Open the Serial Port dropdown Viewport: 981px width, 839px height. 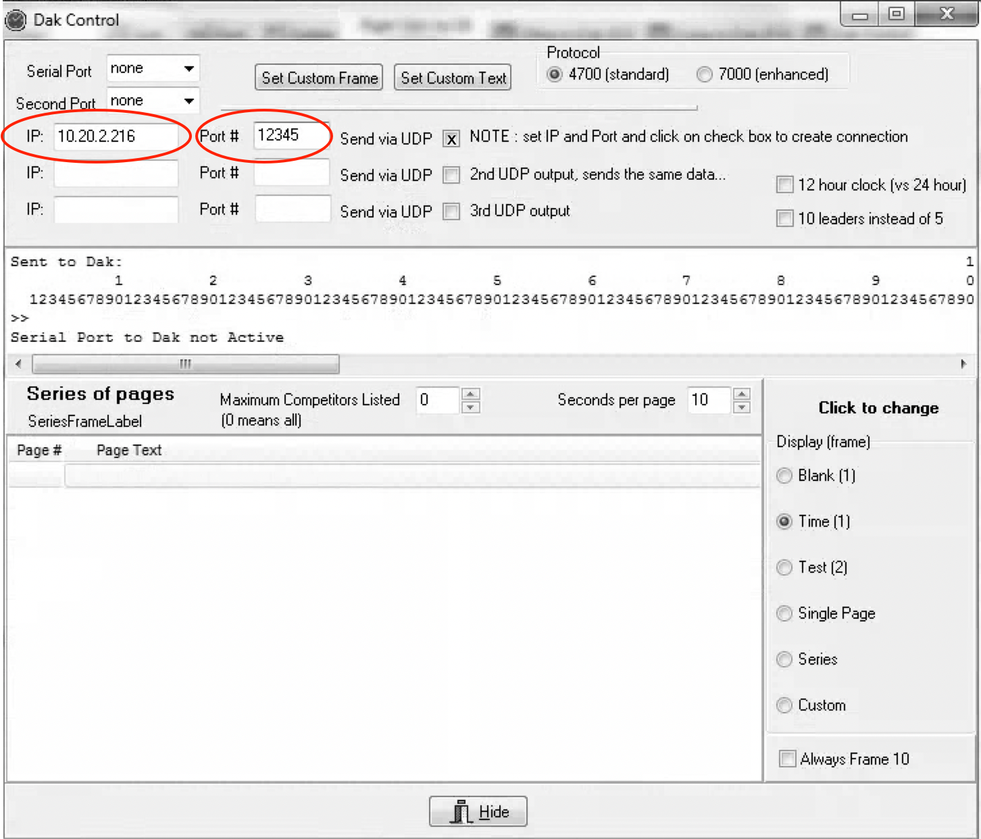(189, 68)
